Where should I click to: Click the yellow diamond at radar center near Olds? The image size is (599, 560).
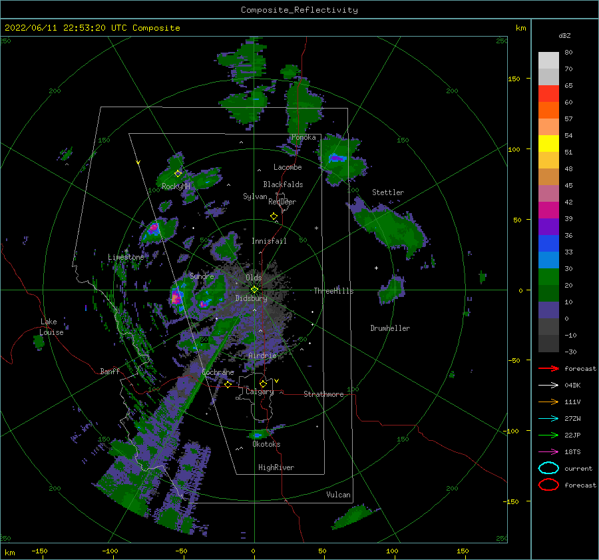(254, 290)
